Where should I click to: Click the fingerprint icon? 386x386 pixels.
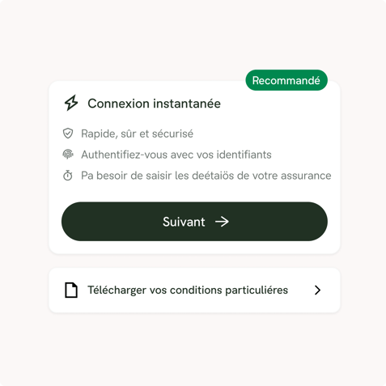(x=68, y=155)
